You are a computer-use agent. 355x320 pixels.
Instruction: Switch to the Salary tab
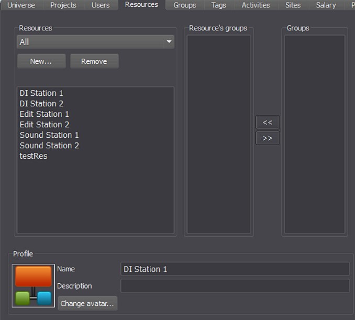pos(326,5)
